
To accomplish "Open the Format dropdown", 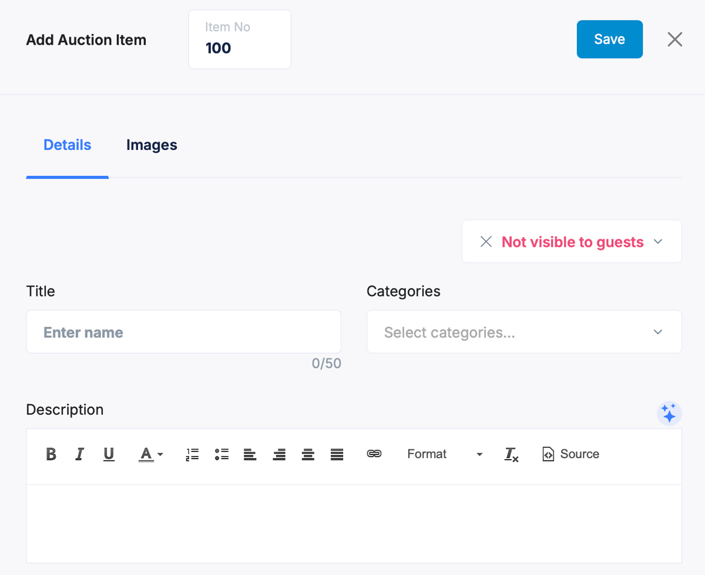I will (445, 454).
